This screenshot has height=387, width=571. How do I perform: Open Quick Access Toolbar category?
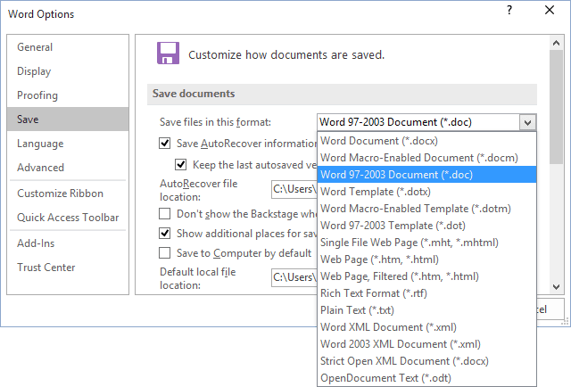click(x=68, y=218)
